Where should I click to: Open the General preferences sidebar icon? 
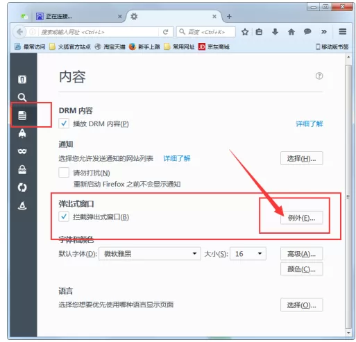tap(22, 79)
